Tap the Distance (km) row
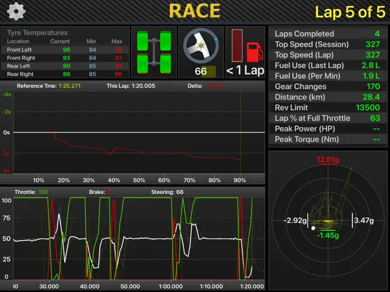Viewport: 390px width, 292px height. tap(328, 97)
